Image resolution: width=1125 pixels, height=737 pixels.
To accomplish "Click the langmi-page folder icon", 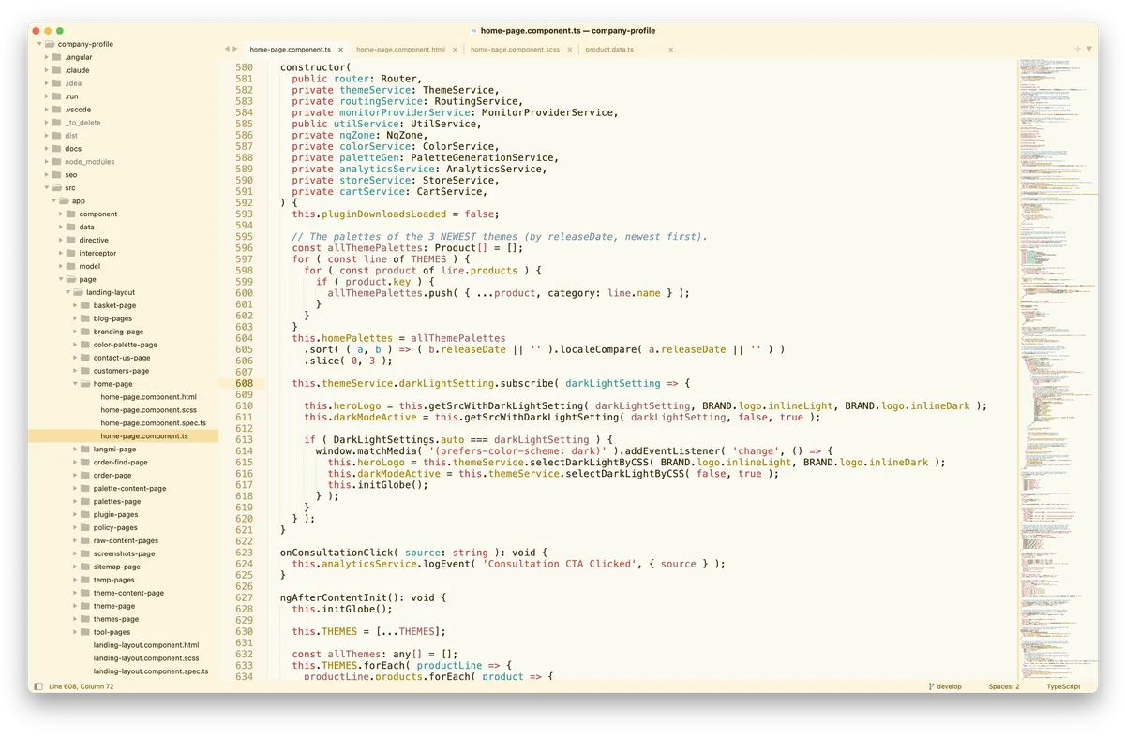I will pos(85,449).
